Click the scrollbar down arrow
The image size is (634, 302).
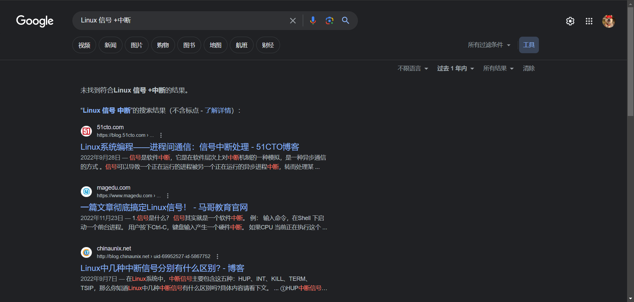[x=630, y=299]
